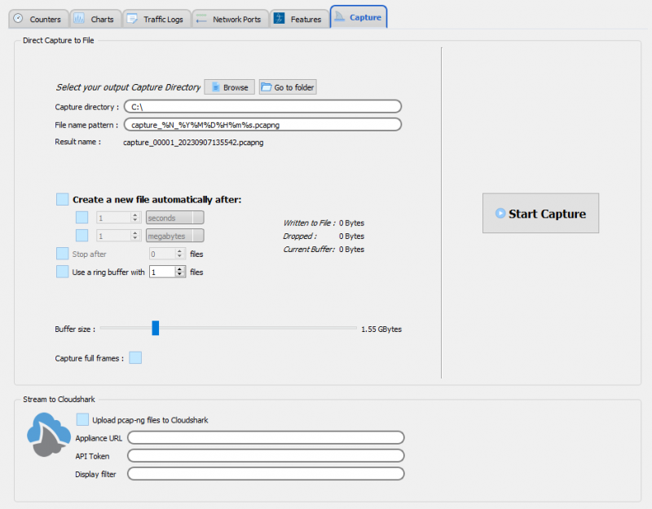Viewport: 652px width, 509px height.
Task: Click the Appliance URL input field
Action: click(266, 438)
